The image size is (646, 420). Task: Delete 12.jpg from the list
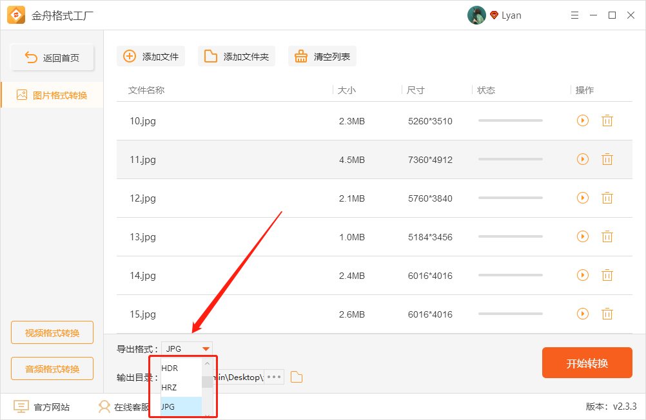click(x=607, y=198)
